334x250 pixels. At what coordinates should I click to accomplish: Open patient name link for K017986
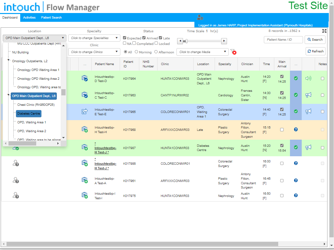click(x=105, y=164)
